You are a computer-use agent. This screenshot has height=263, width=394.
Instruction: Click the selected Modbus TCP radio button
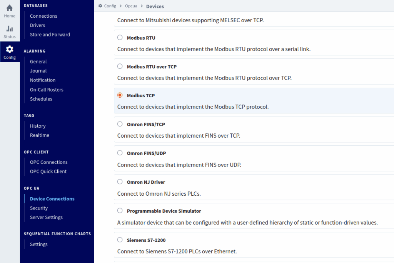pyautogui.click(x=120, y=95)
